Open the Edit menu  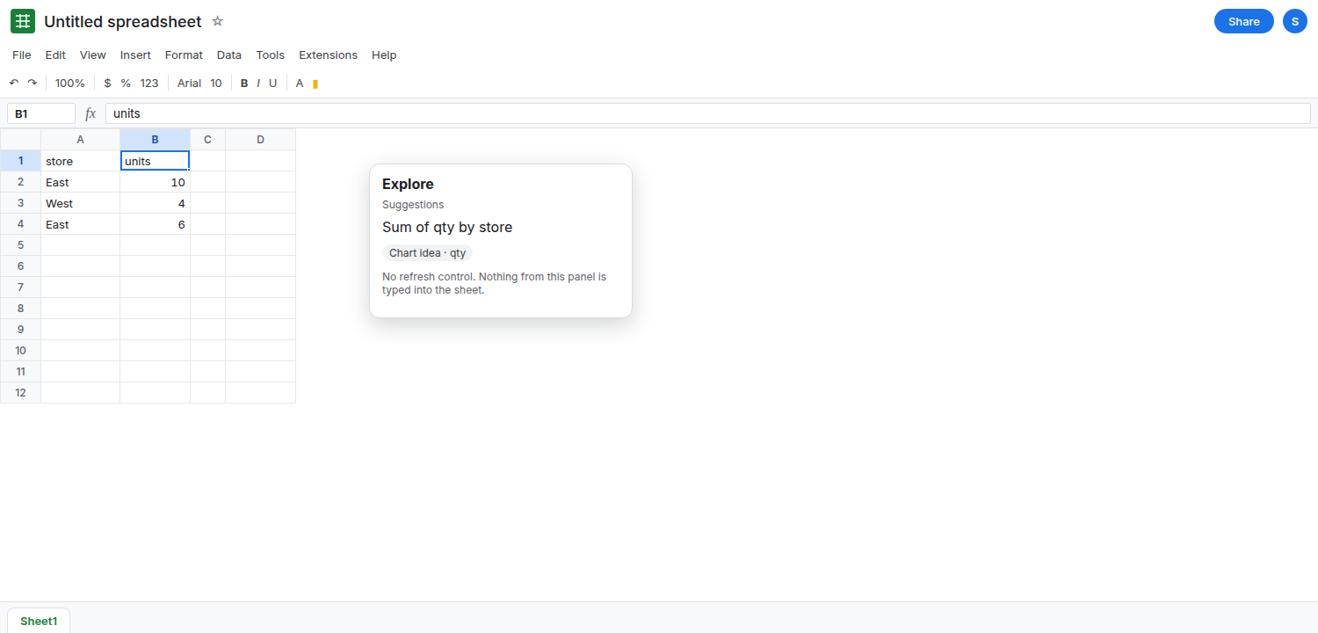click(55, 55)
